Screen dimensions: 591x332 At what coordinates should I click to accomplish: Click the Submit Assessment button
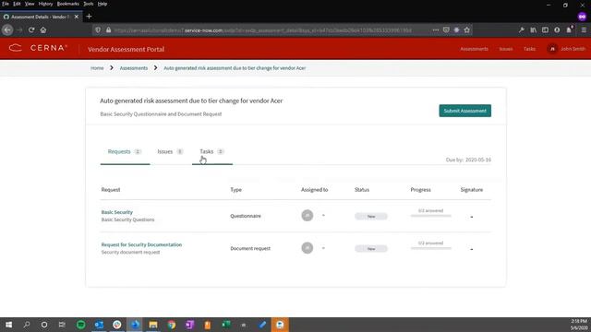[464, 111]
